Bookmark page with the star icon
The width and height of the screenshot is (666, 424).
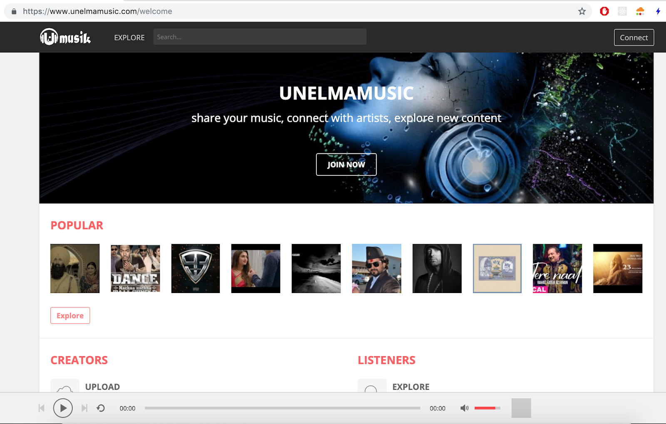pos(582,11)
